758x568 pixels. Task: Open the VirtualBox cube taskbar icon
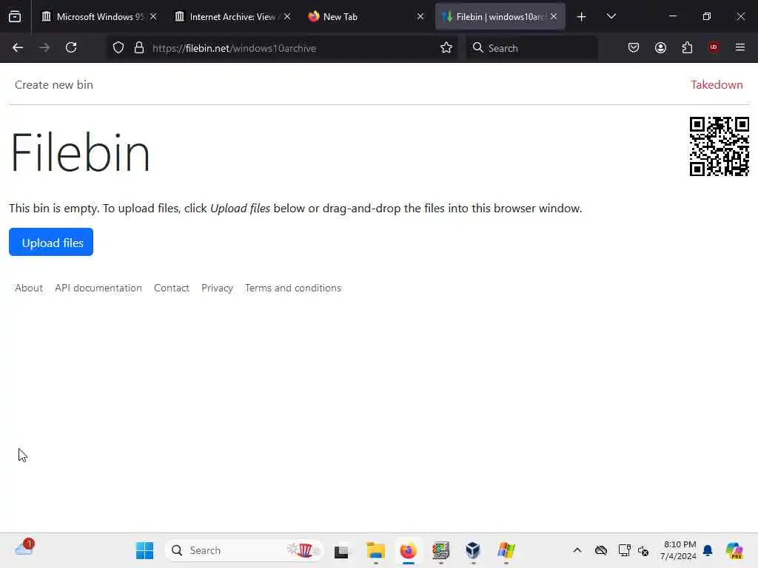[473, 550]
